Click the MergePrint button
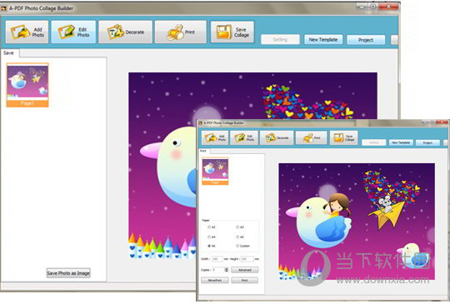This screenshot has height=304, width=450. pos(215,280)
